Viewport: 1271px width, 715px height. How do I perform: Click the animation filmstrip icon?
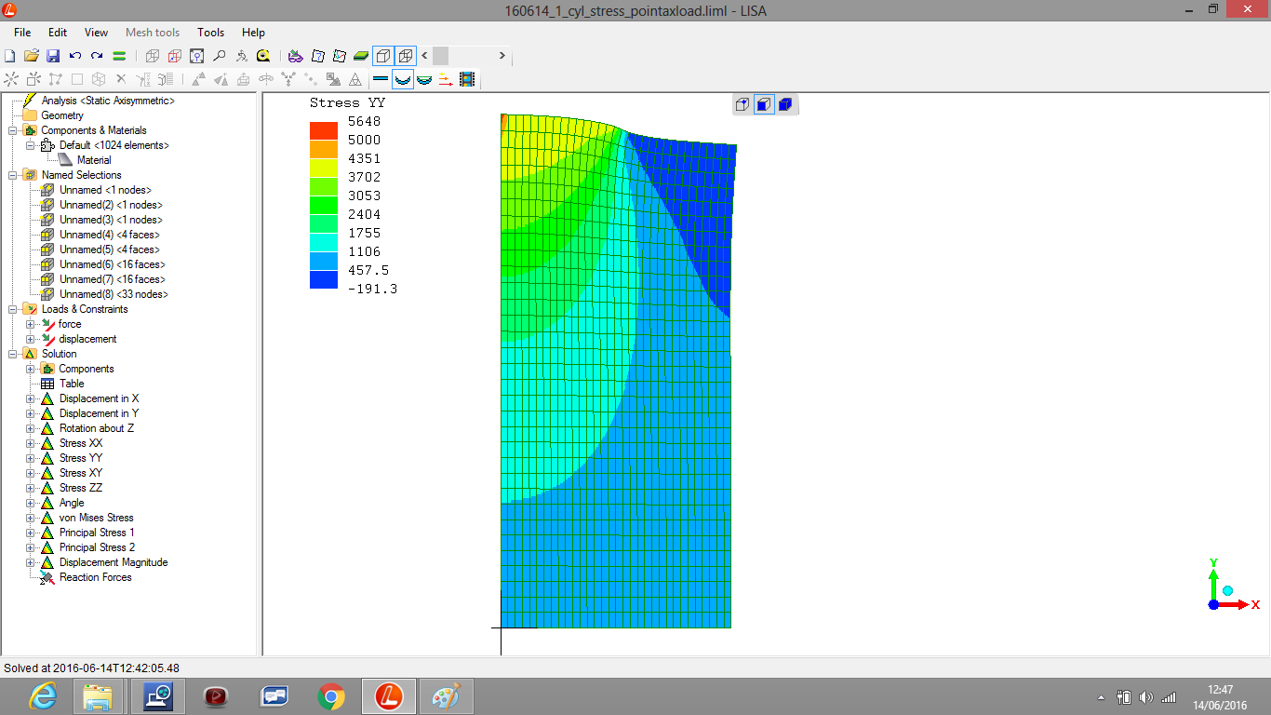click(x=467, y=80)
